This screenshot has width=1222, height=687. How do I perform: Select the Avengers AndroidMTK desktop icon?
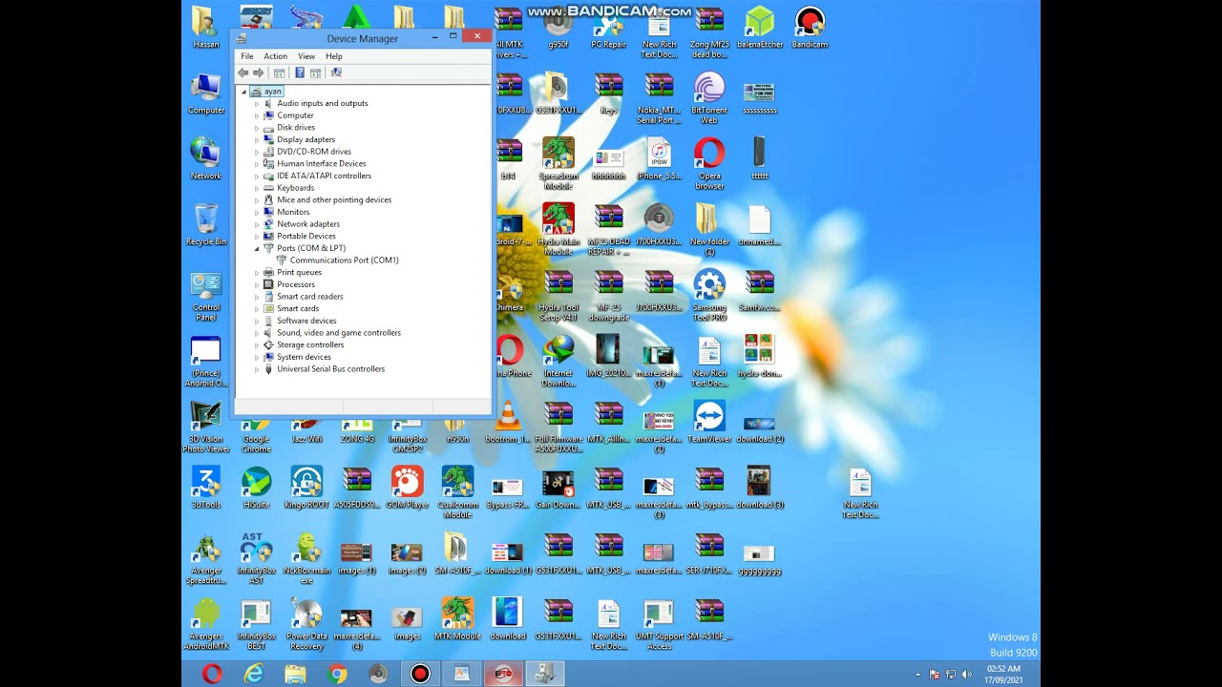tap(205, 624)
